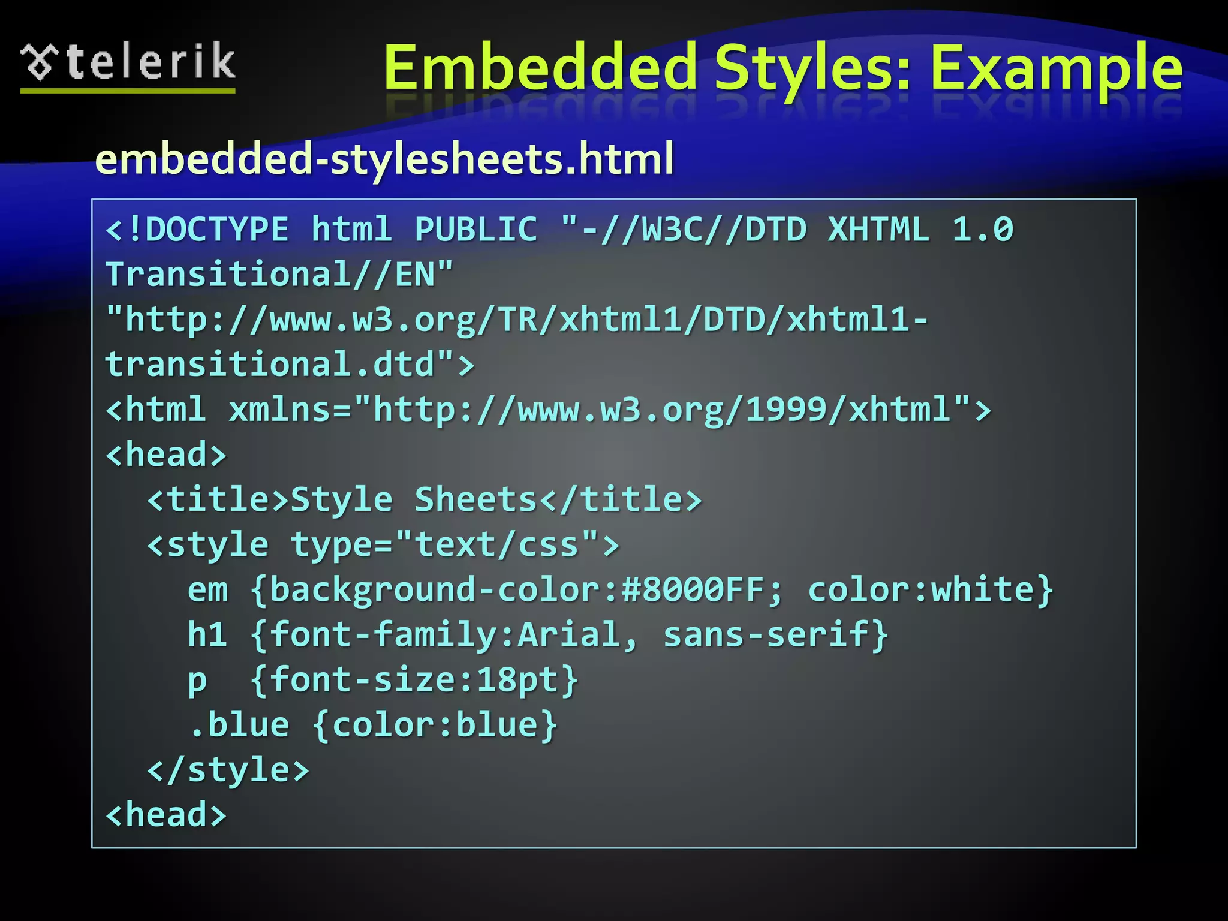Image resolution: width=1228 pixels, height=921 pixels.
Task: Click the .blue color:blue rule
Action: pos(372,724)
